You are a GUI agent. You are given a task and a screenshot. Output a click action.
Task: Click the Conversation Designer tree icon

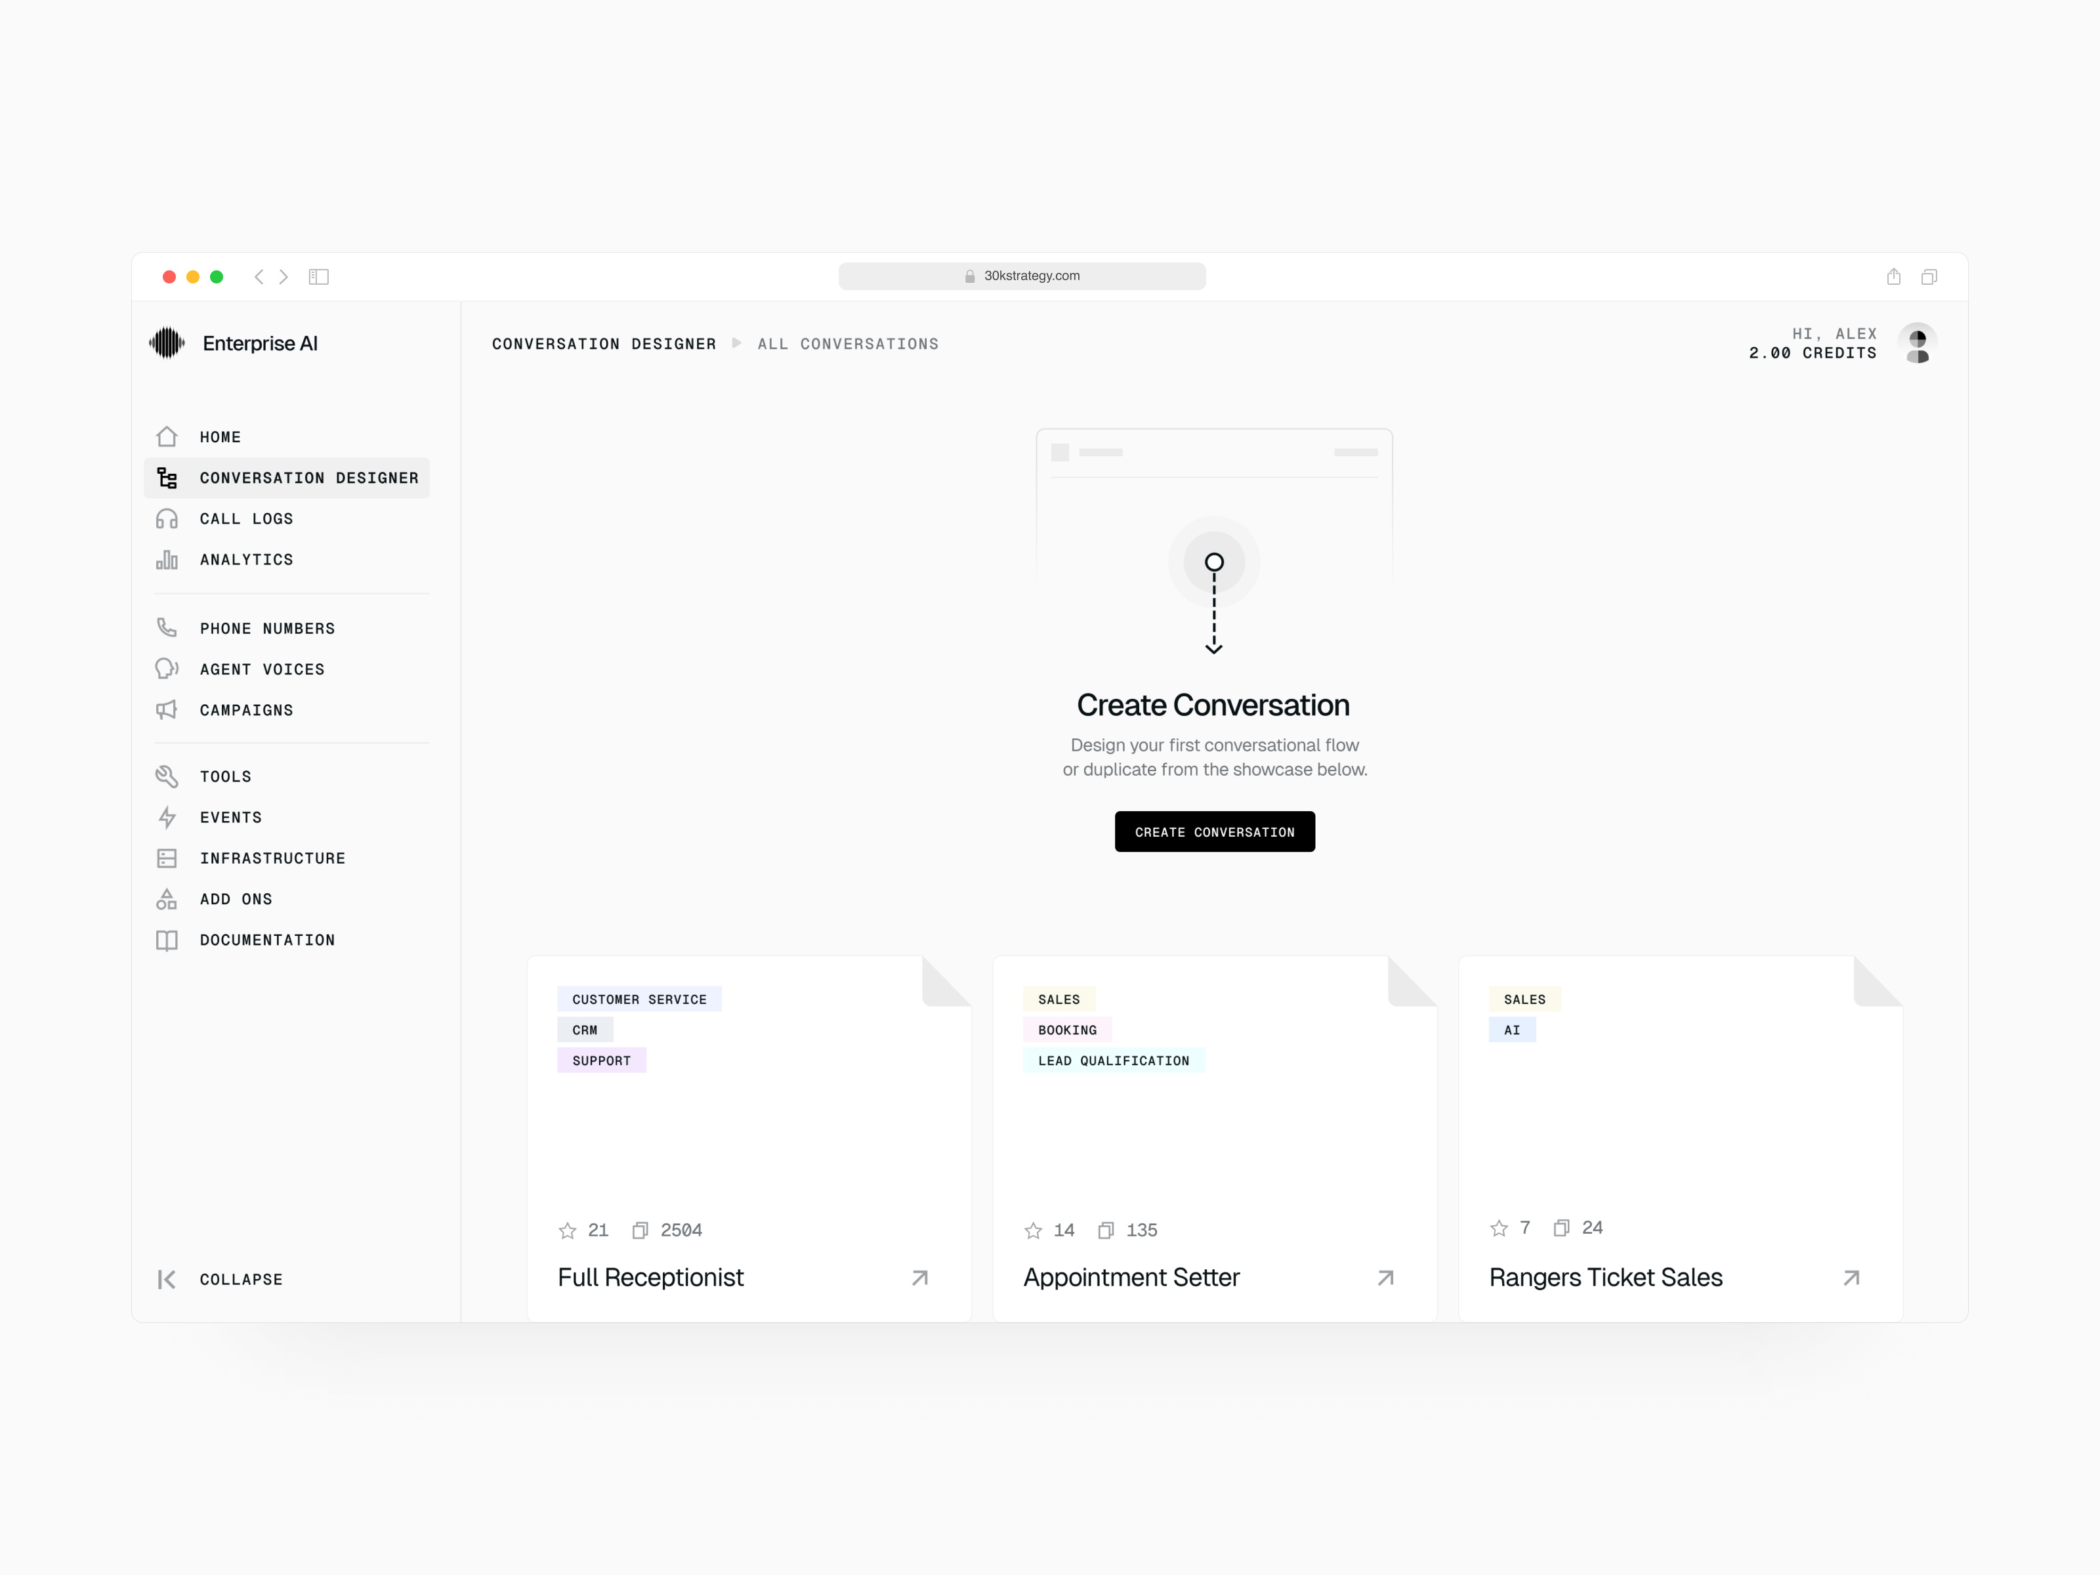(167, 478)
